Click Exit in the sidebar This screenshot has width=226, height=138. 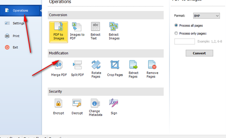[x=11, y=47]
